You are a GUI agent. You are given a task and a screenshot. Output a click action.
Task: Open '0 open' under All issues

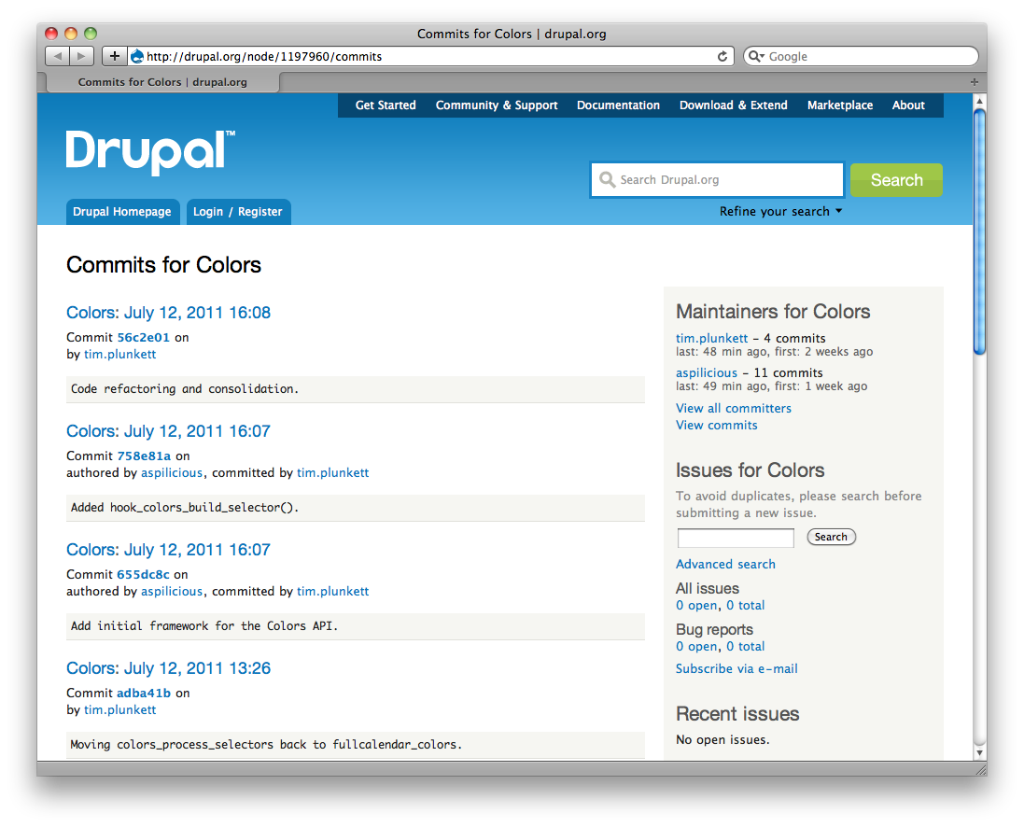(696, 606)
